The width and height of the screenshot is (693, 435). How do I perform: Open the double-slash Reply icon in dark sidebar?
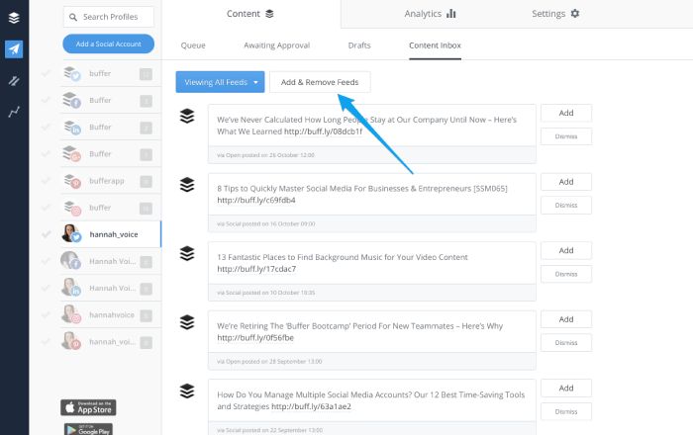coord(14,81)
